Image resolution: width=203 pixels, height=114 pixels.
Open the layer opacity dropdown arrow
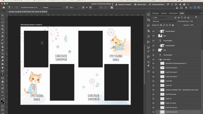(196, 21)
